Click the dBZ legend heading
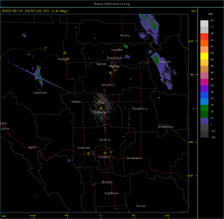Screen dimensions: 224x219 point(210,14)
